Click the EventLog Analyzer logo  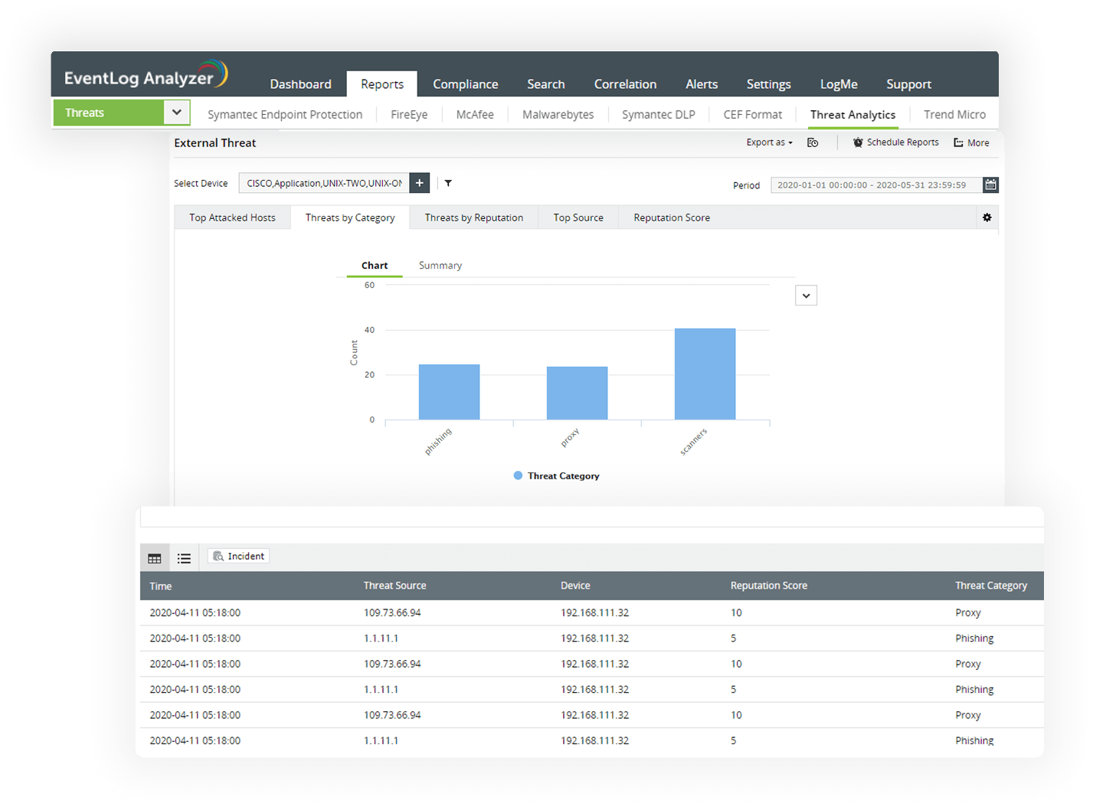(x=146, y=75)
